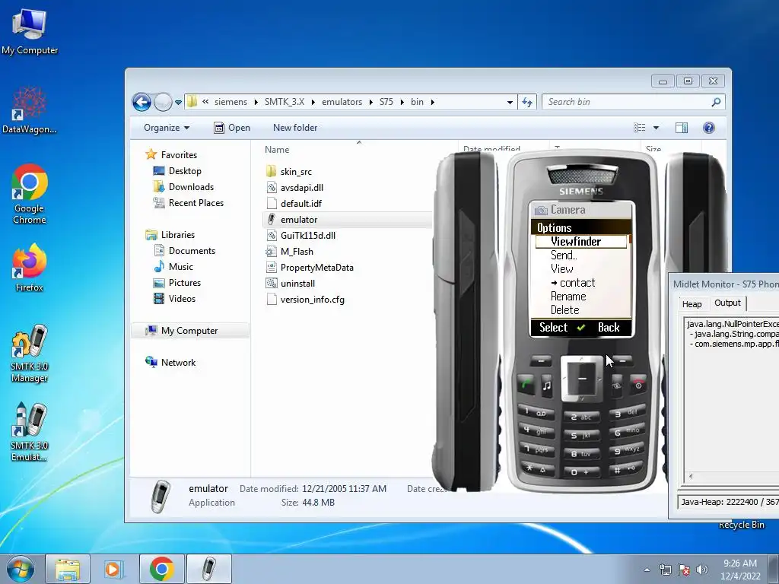
Task: Select Favorites in the navigation pane
Action: pyautogui.click(x=171, y=155)
